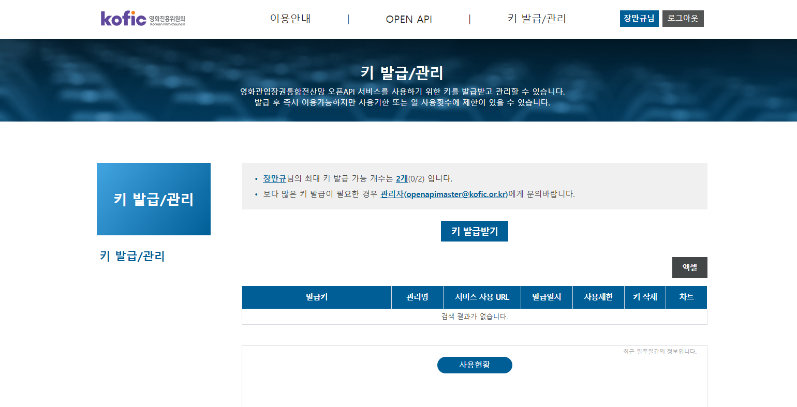Click the blue 키 발급/관리 sidebar banner
This screenshot has height=407, width=797.
154,199
